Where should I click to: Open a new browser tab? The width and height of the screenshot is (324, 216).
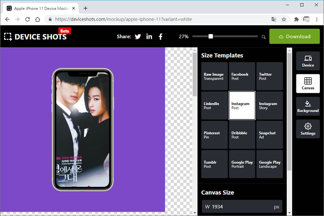85,8
